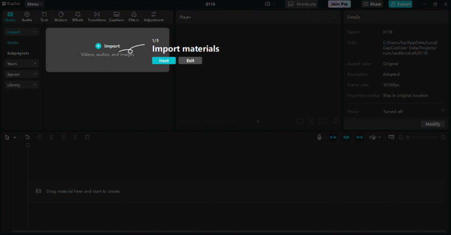Expand the Yours section
Screen dimensions: 451x235
(22, 64)
